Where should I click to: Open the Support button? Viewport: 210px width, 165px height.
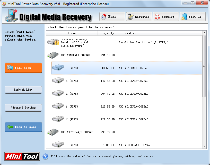coord(166,17)
